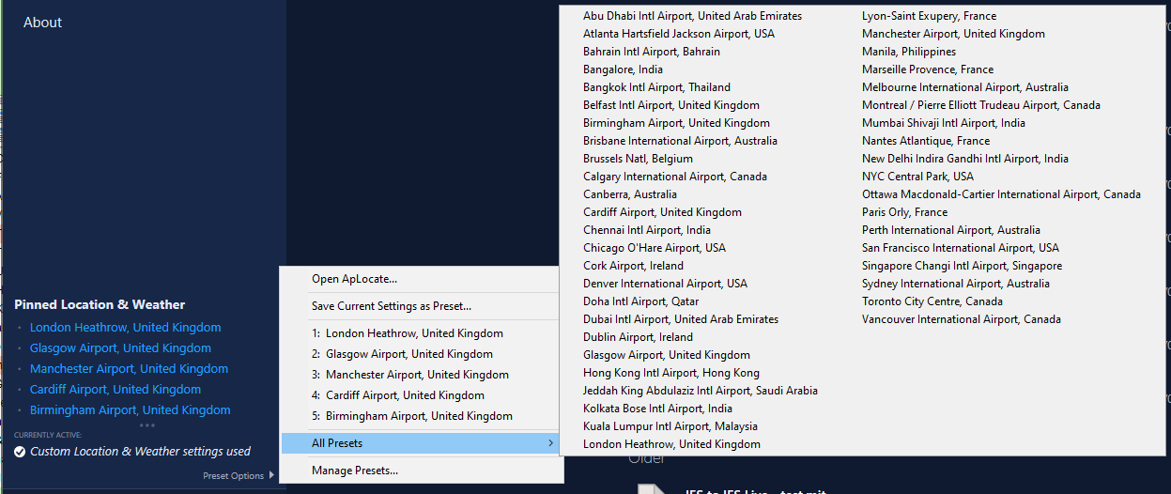Select NYC Central Park, USA preset
The width and height of the screenshot is (1171, 494).
tap(917, 177)
